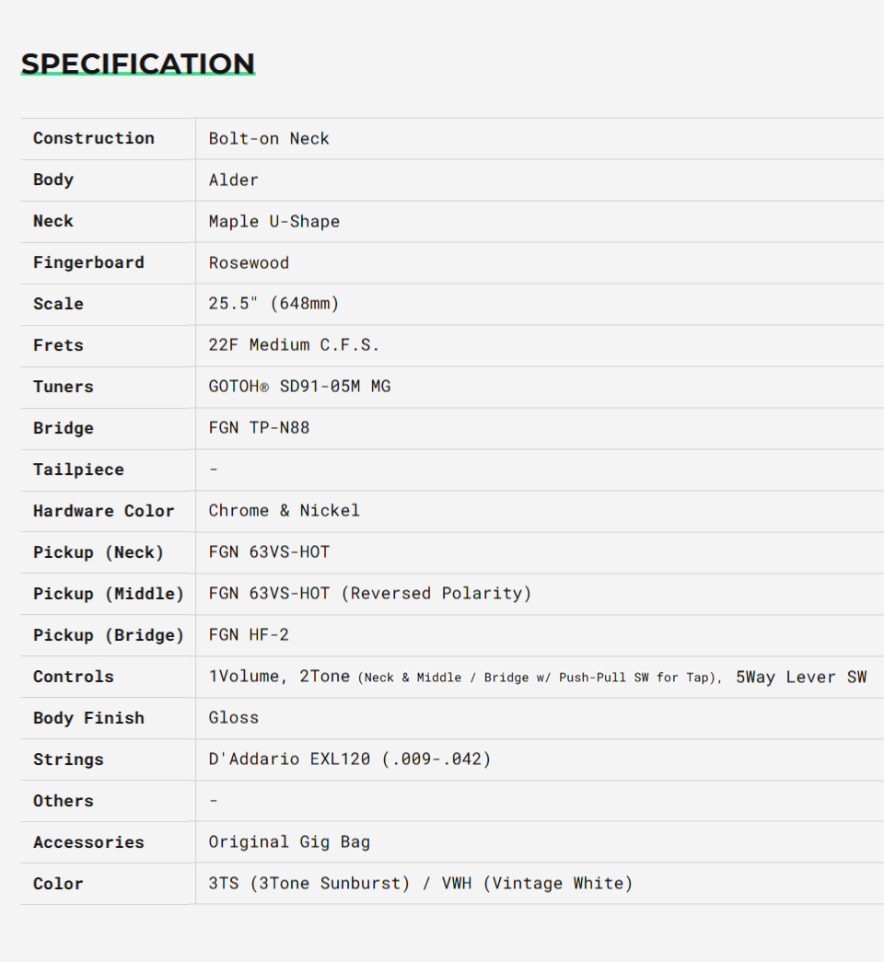
Task: Select the Chrome & Nickel text
Action: 285,511
